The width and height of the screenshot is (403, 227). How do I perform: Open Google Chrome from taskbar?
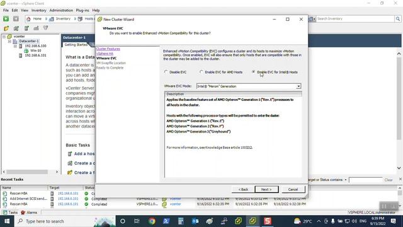(152, 221)
